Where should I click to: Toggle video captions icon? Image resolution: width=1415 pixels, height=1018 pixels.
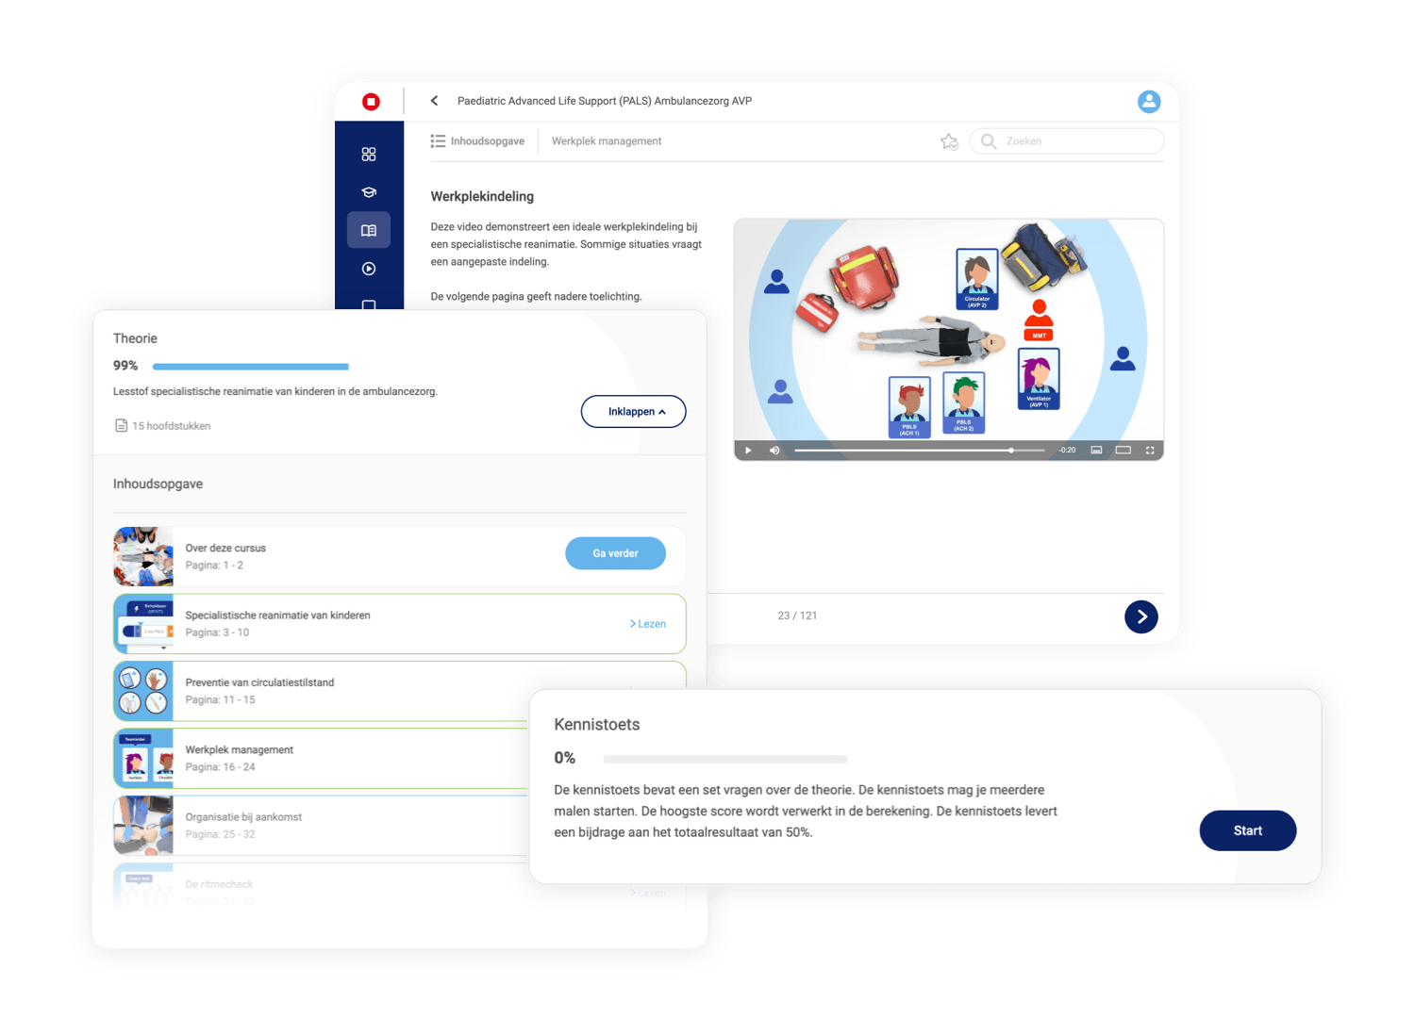[x=1096, y=451]
